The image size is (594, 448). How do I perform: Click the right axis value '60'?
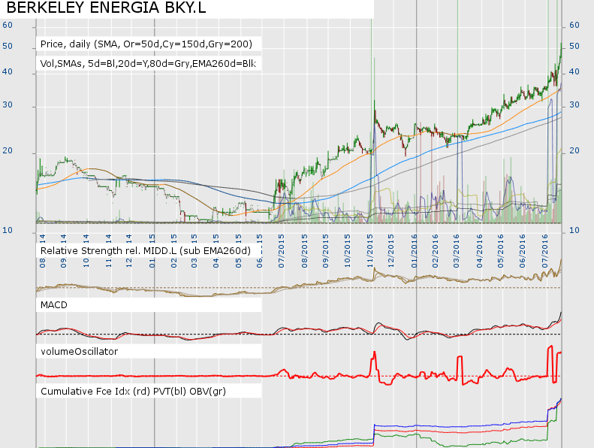click(x=574, y=25)
